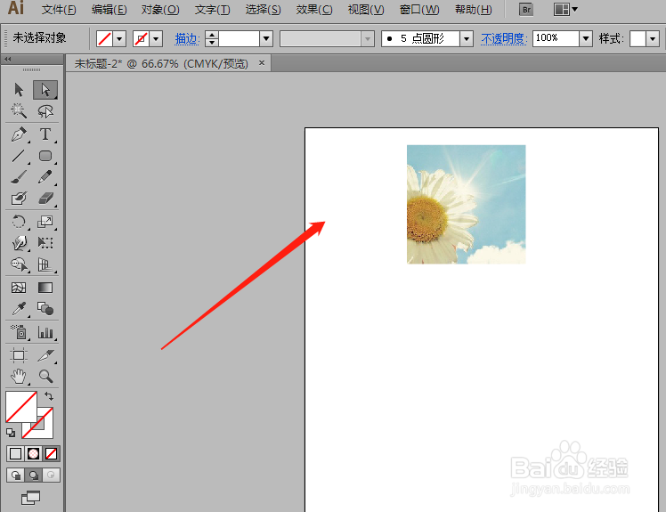
Task: Select the Pen tool
Action: tap(19, 134)
